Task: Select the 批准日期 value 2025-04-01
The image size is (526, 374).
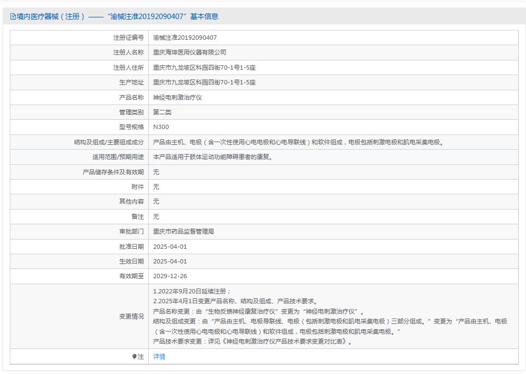Action: [170, 246]
